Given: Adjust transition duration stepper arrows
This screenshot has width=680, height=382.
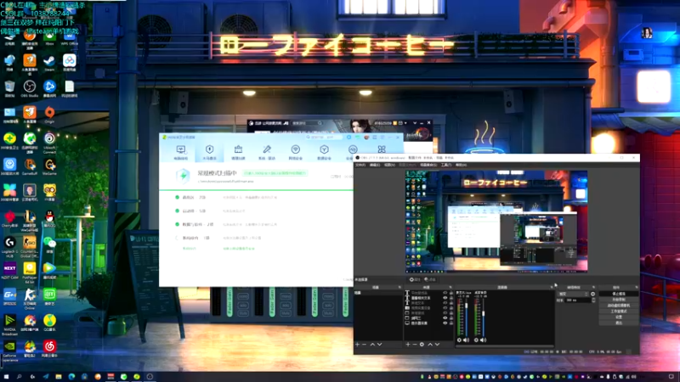Looking at the screenshot, I should 593,301.
